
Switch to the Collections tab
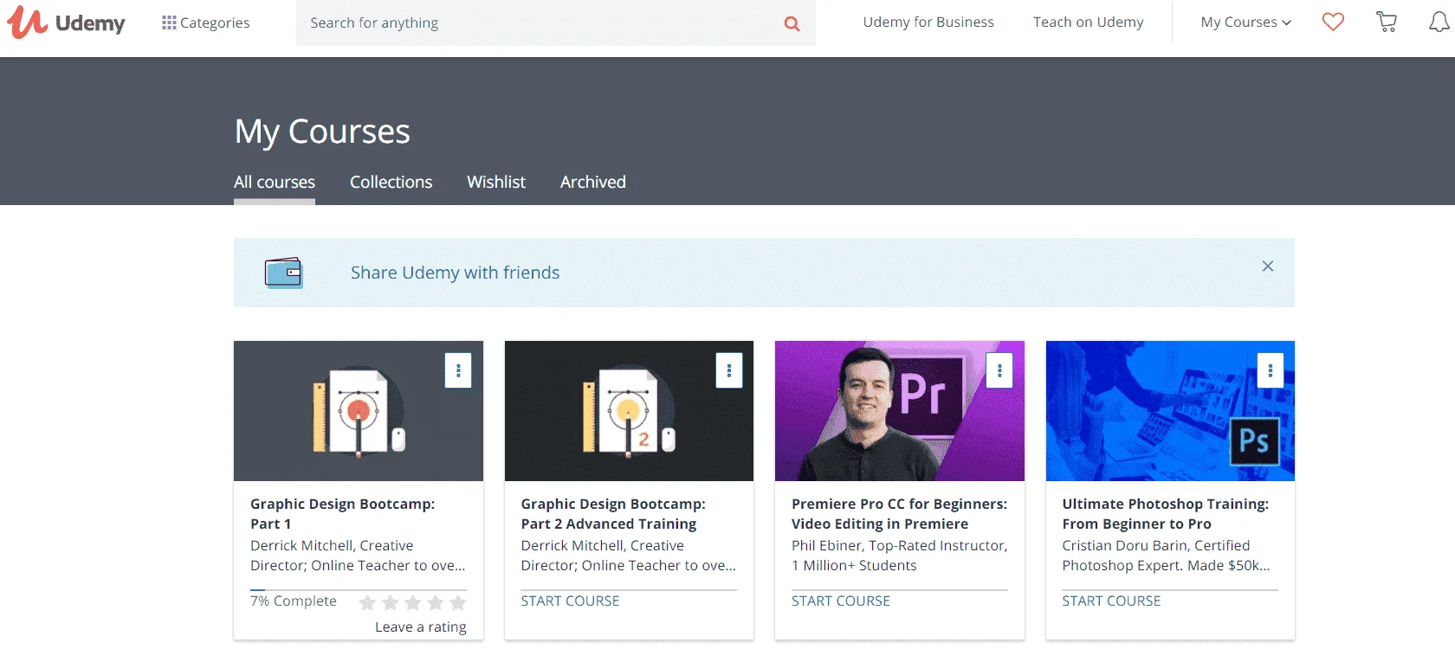coord(391,182)
